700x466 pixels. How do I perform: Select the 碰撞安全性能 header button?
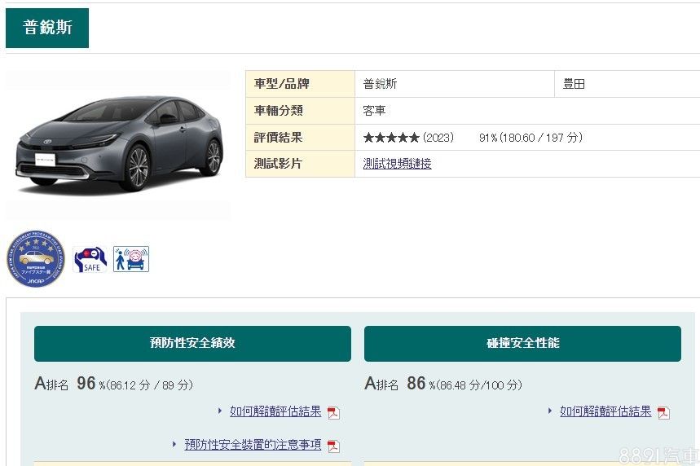(x=522, y=343)
